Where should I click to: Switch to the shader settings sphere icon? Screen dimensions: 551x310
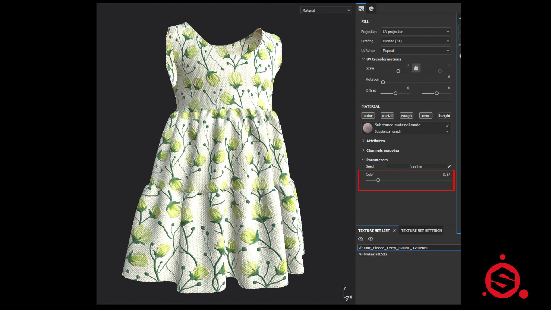coord(371,9)
